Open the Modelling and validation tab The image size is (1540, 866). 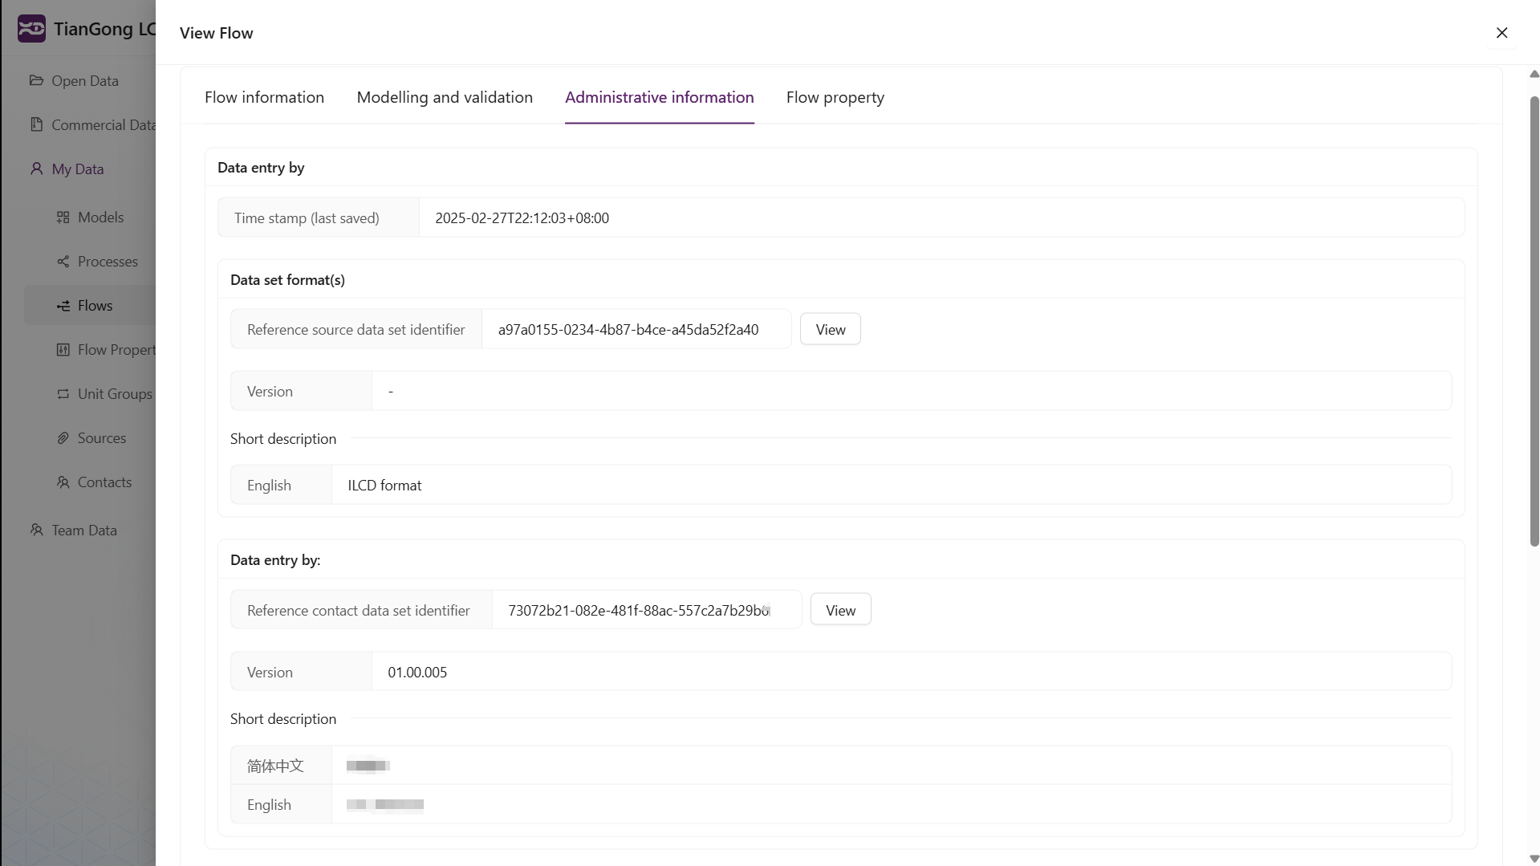[x=445, y=97]
